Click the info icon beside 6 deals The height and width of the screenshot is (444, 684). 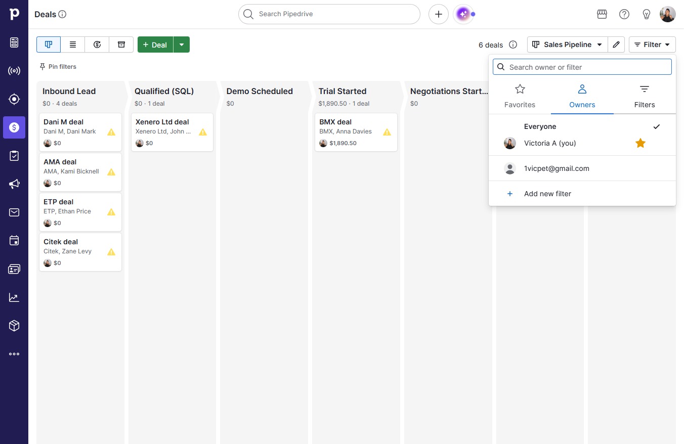pos(513,45)
